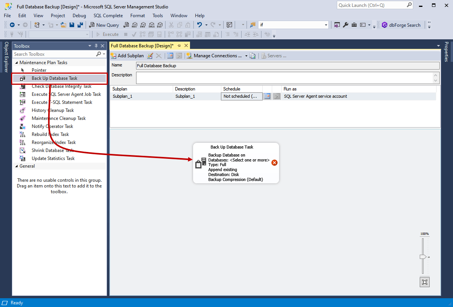
Task: Click the Undo icon
Action: (x=201, y=24)
